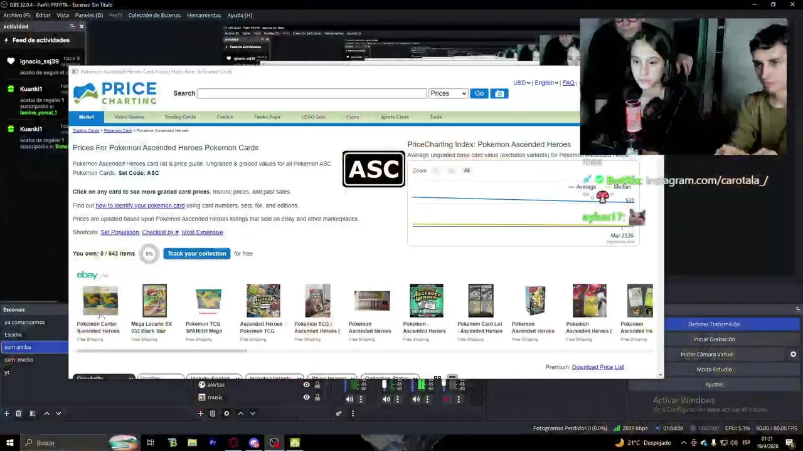Open Task View in the taskbar

(x=151, y=443)
